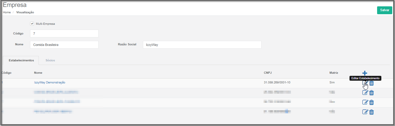Click the Código input field

tap(64, 34)
